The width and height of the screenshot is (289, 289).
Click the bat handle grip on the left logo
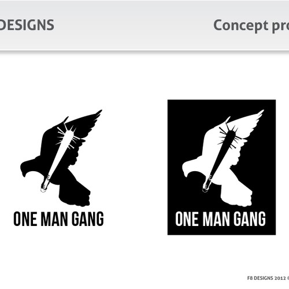tap(46, 184)
